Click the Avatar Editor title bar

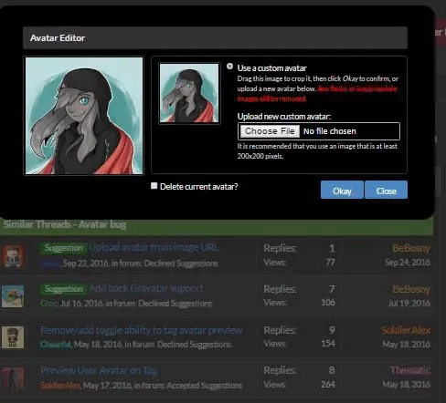pyautogui.click(x=215, y=38)
